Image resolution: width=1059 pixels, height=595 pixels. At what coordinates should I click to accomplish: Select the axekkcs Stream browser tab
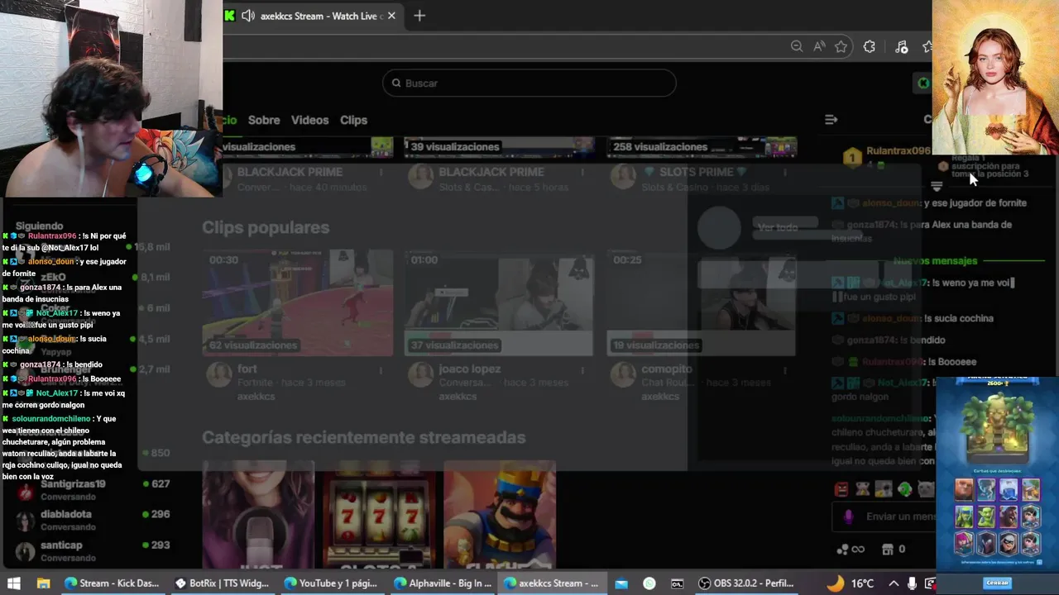(311, 16)
